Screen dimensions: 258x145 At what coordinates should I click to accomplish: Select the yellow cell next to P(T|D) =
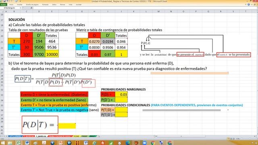point(121,110)
